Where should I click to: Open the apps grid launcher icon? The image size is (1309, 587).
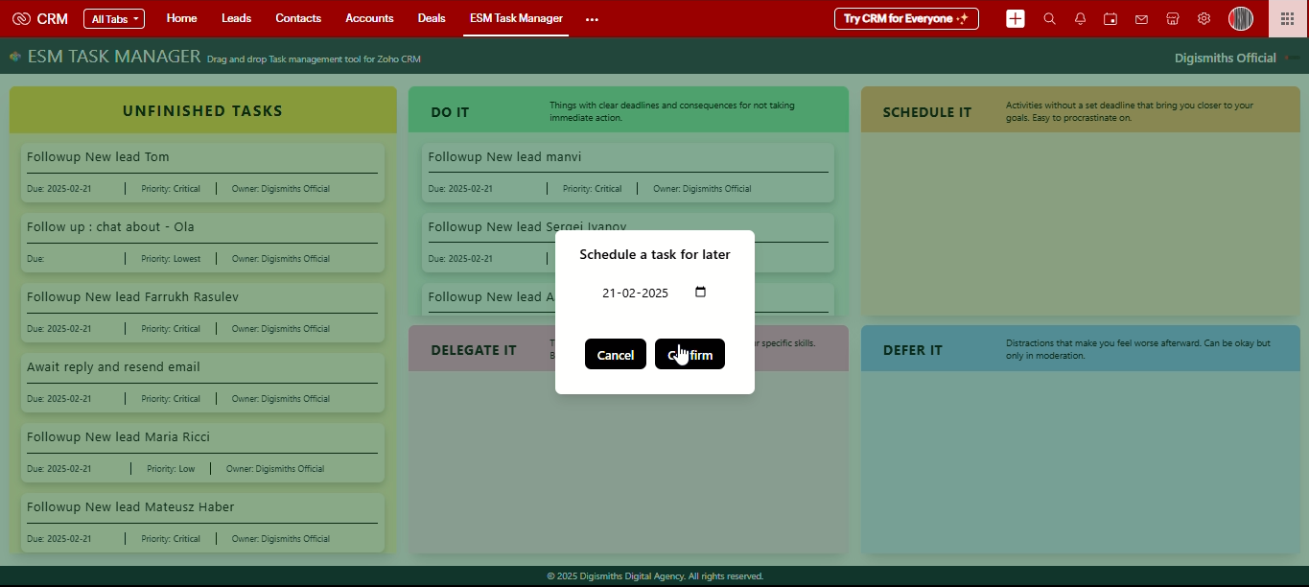tap(1287, 19)
